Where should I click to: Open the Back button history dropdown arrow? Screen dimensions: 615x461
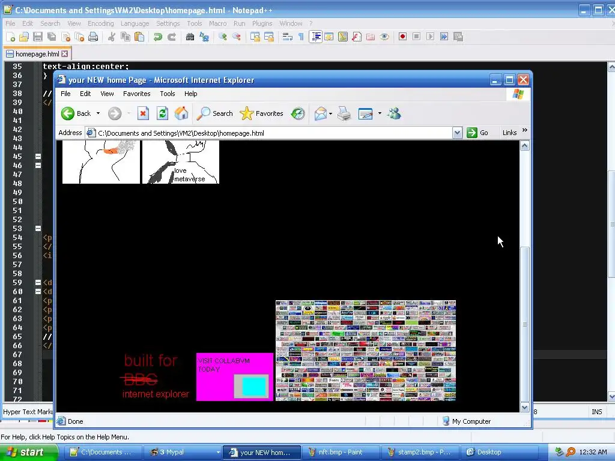tap(98, 113)
